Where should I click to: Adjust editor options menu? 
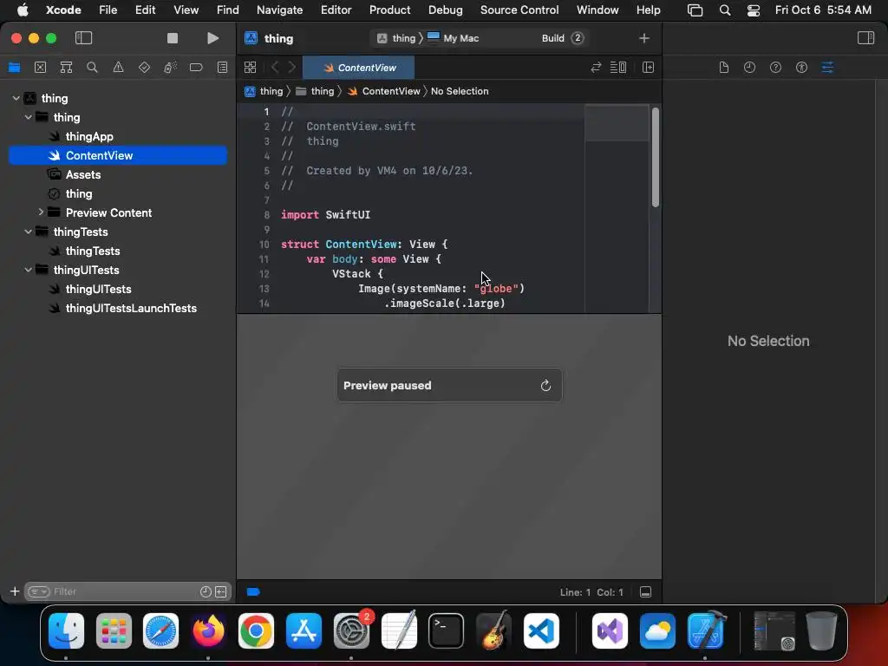coord(617,68)
